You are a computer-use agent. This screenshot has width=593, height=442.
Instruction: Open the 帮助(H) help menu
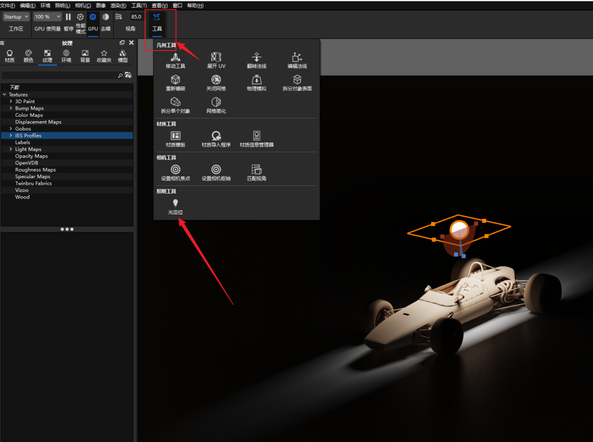click(195, 5)
